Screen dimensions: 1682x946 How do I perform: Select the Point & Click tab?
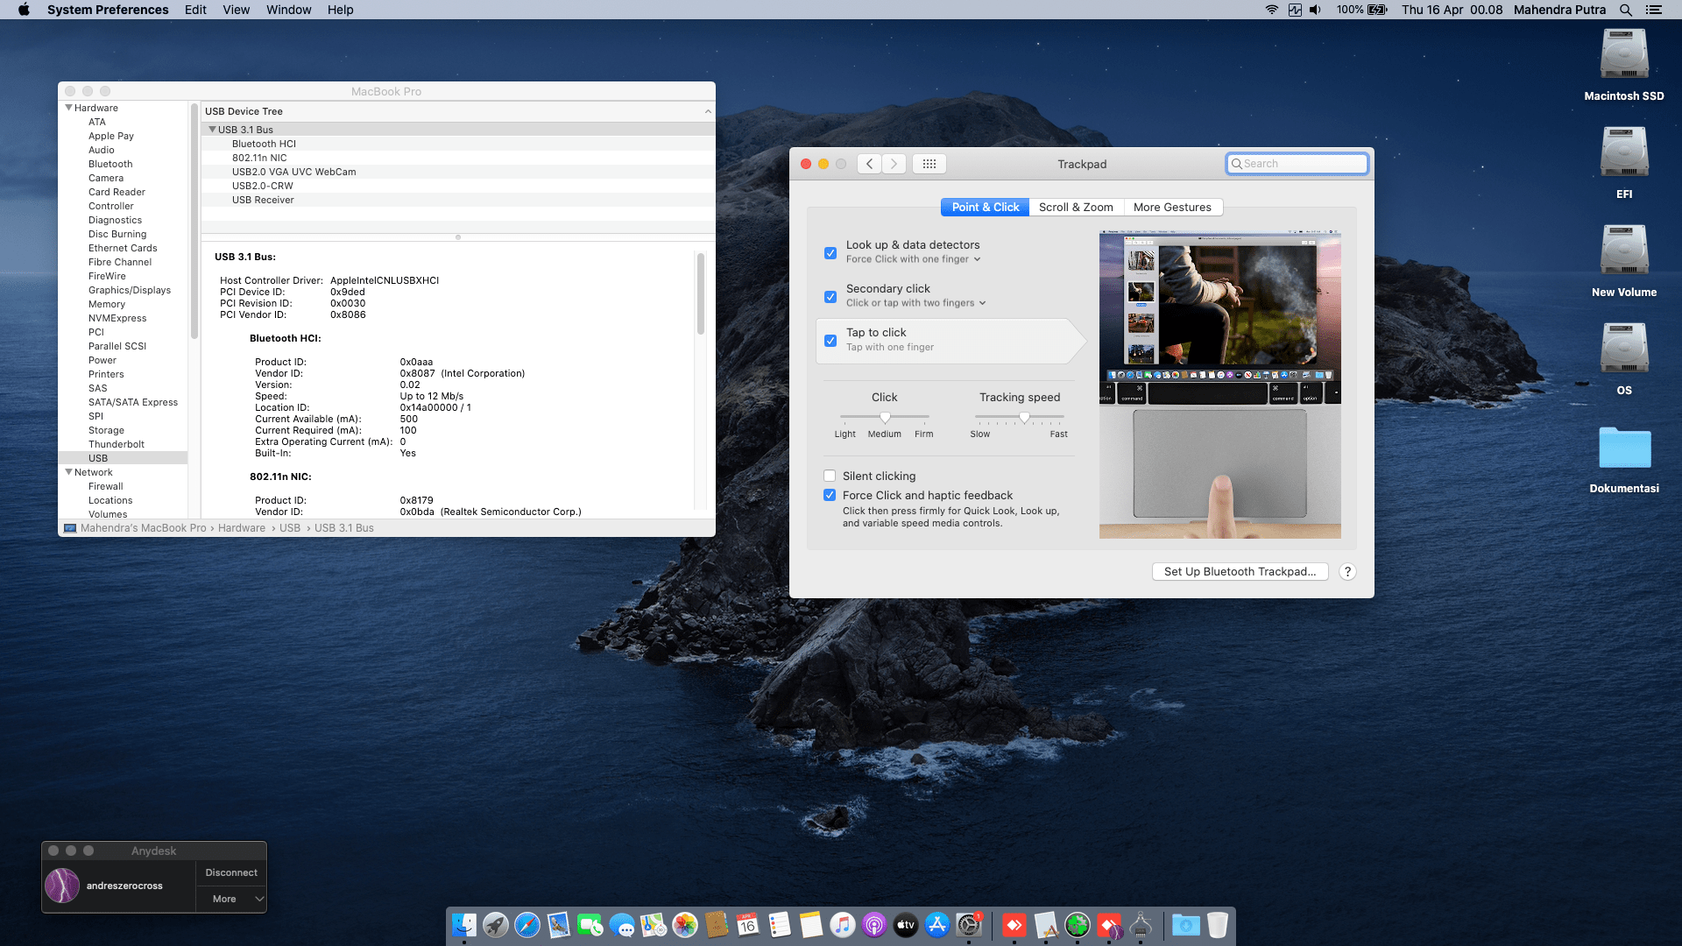986,208
